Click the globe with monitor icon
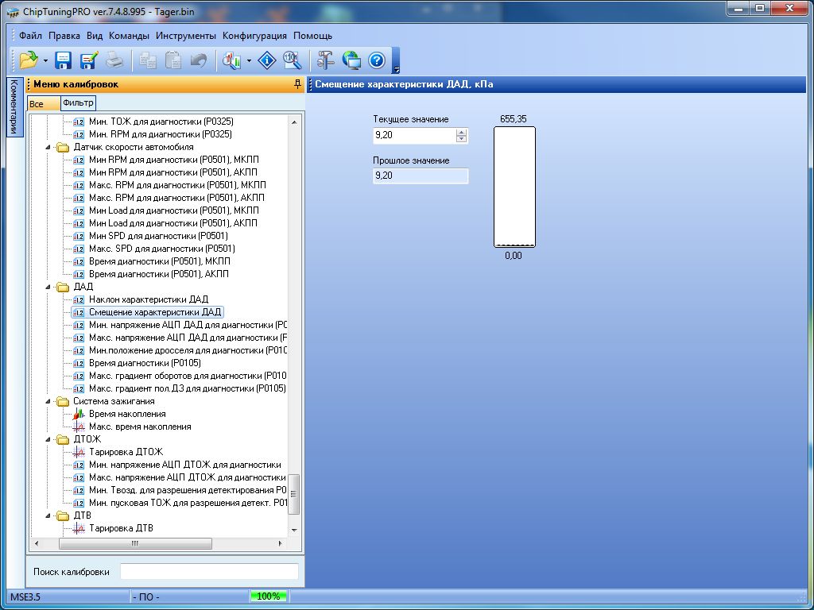The width and height of the screenshot is (814, 610). (x=351, y=60)
